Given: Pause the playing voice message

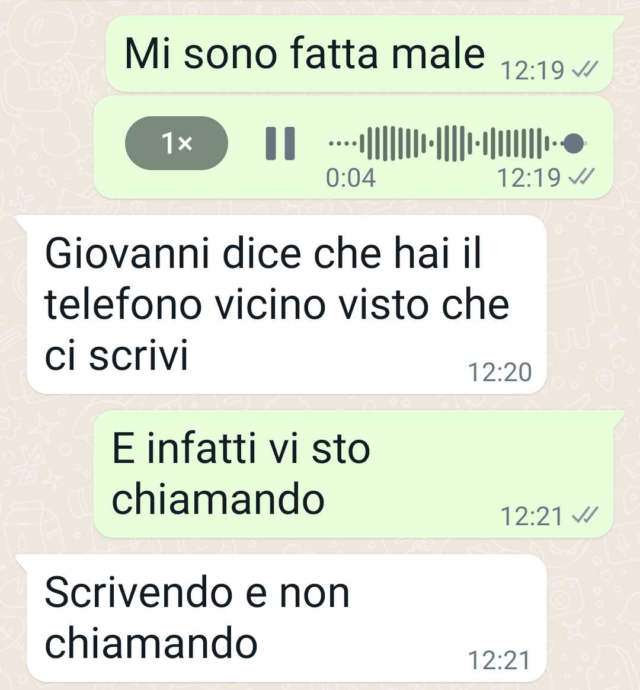Looking at the screenshot, I should (280, 143).
